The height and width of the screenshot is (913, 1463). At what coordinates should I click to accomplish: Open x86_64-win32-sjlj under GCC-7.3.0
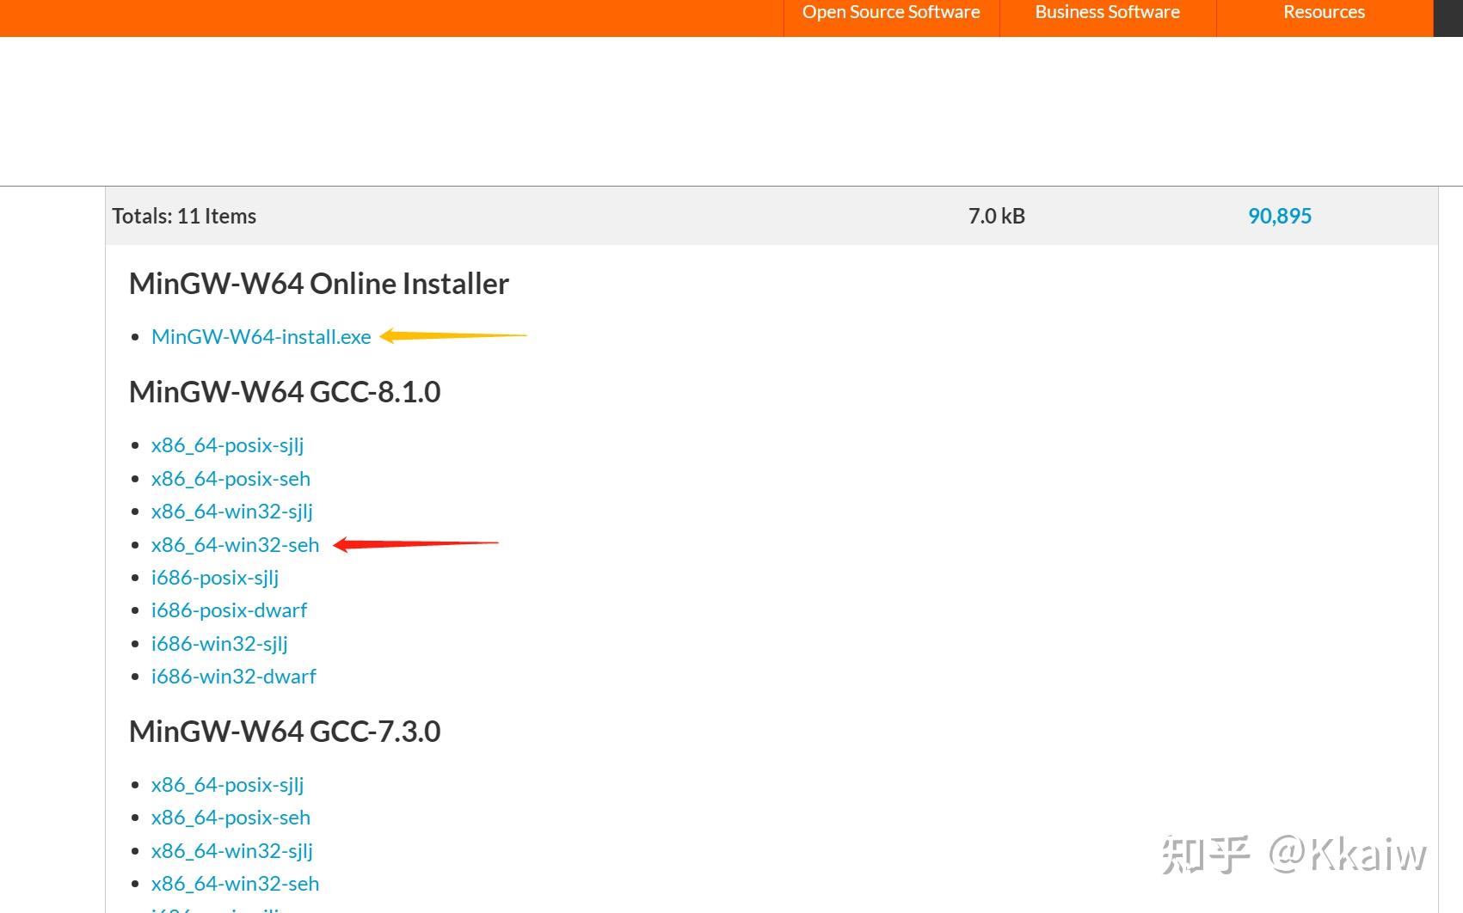coord(232,851)
